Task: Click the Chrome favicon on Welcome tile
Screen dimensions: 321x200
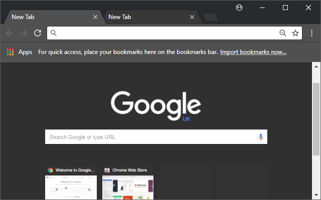Action: pyautogui.click(x=50, y=170)
